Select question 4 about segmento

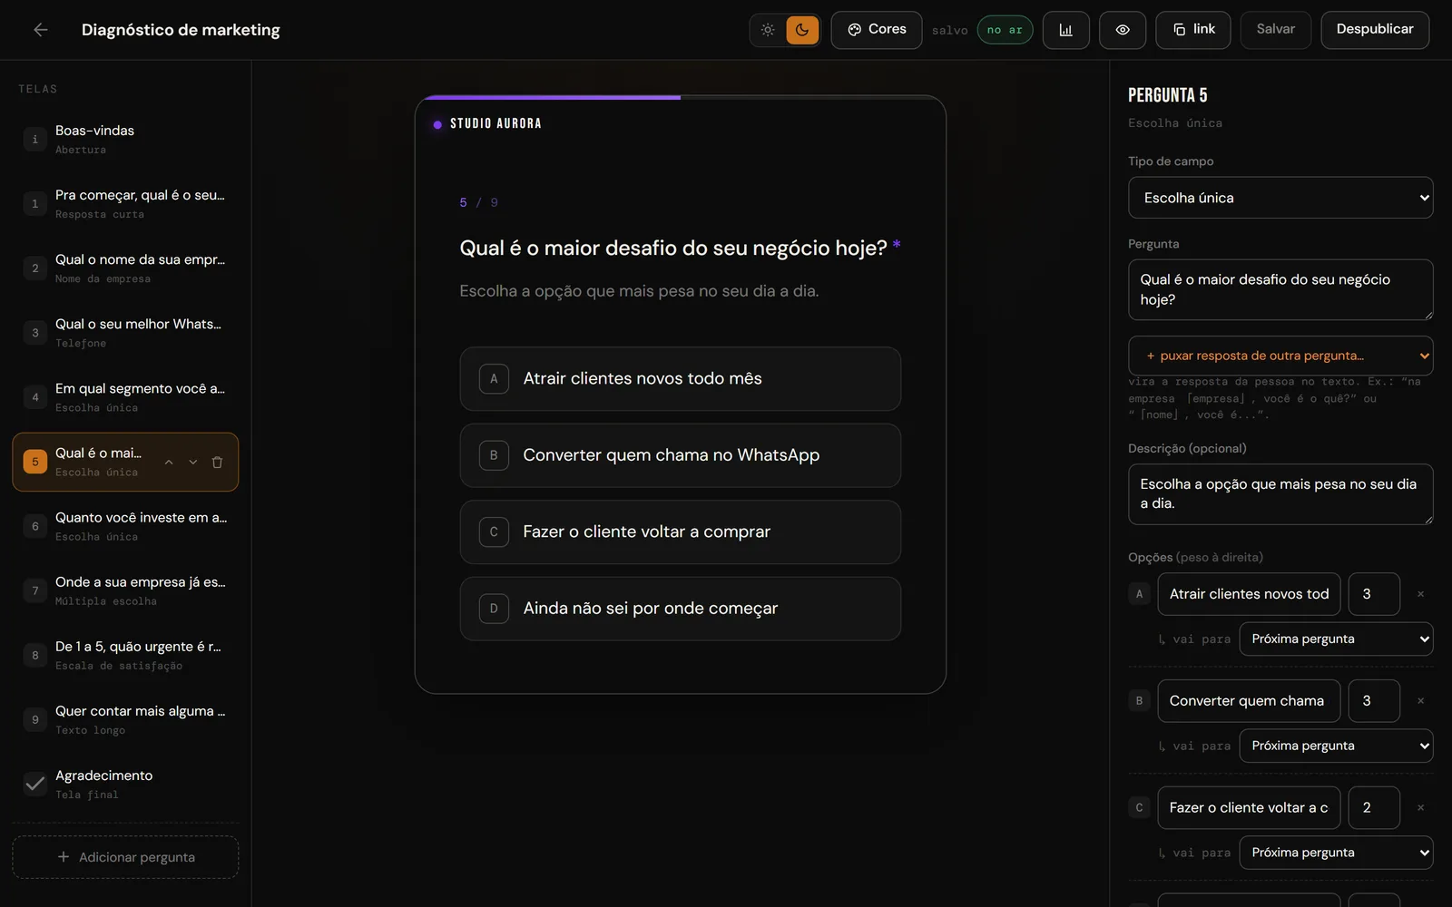click(125, 397)
